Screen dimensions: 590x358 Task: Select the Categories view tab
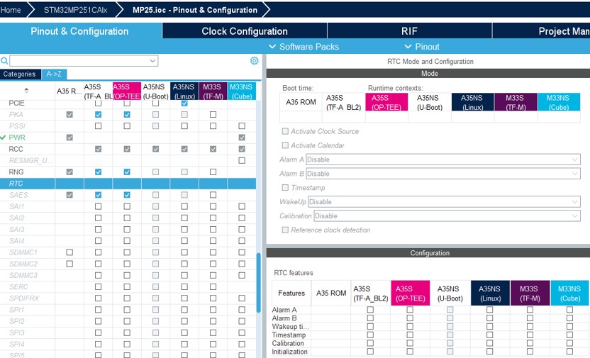(x=20, y=74)
